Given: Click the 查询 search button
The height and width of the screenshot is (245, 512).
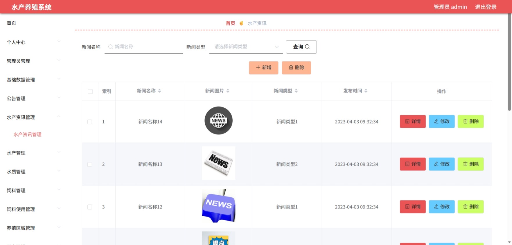Looking at the screenshot, I should click(301, 47).
